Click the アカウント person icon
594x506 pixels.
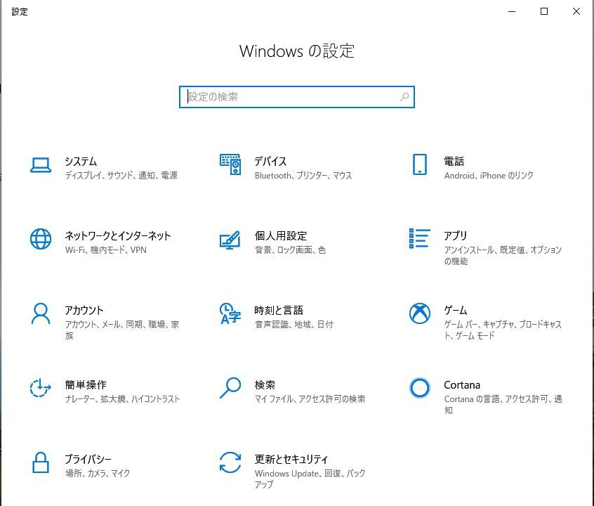[41, 313]
